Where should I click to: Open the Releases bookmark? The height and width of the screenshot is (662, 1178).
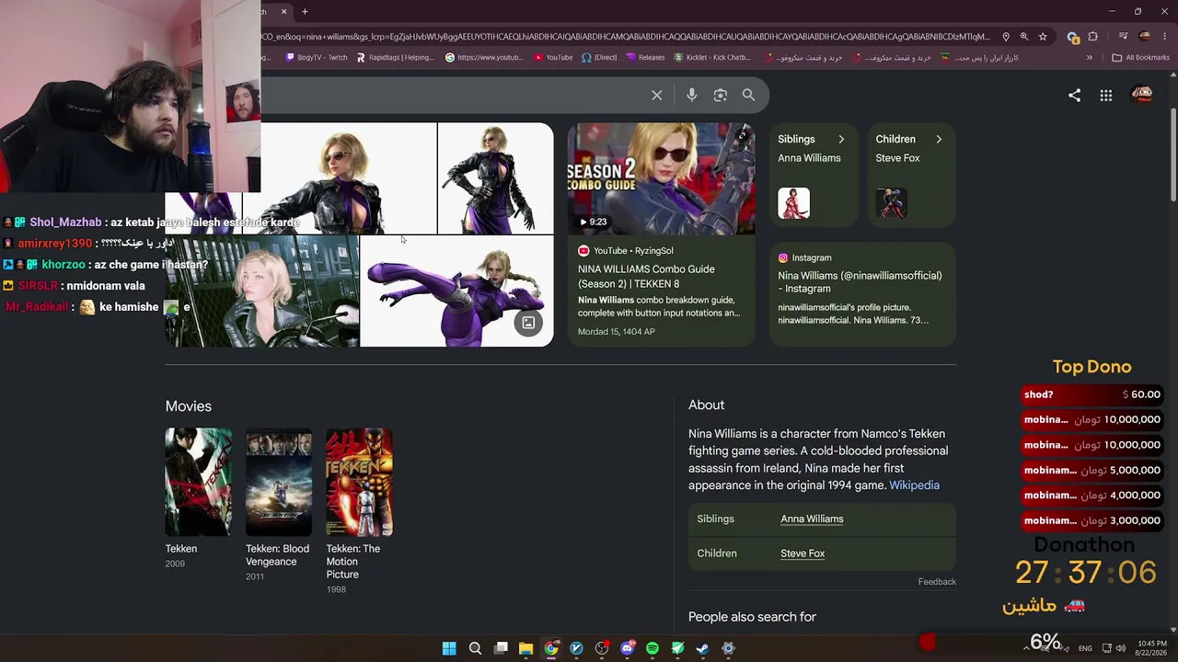click(645, 57)
